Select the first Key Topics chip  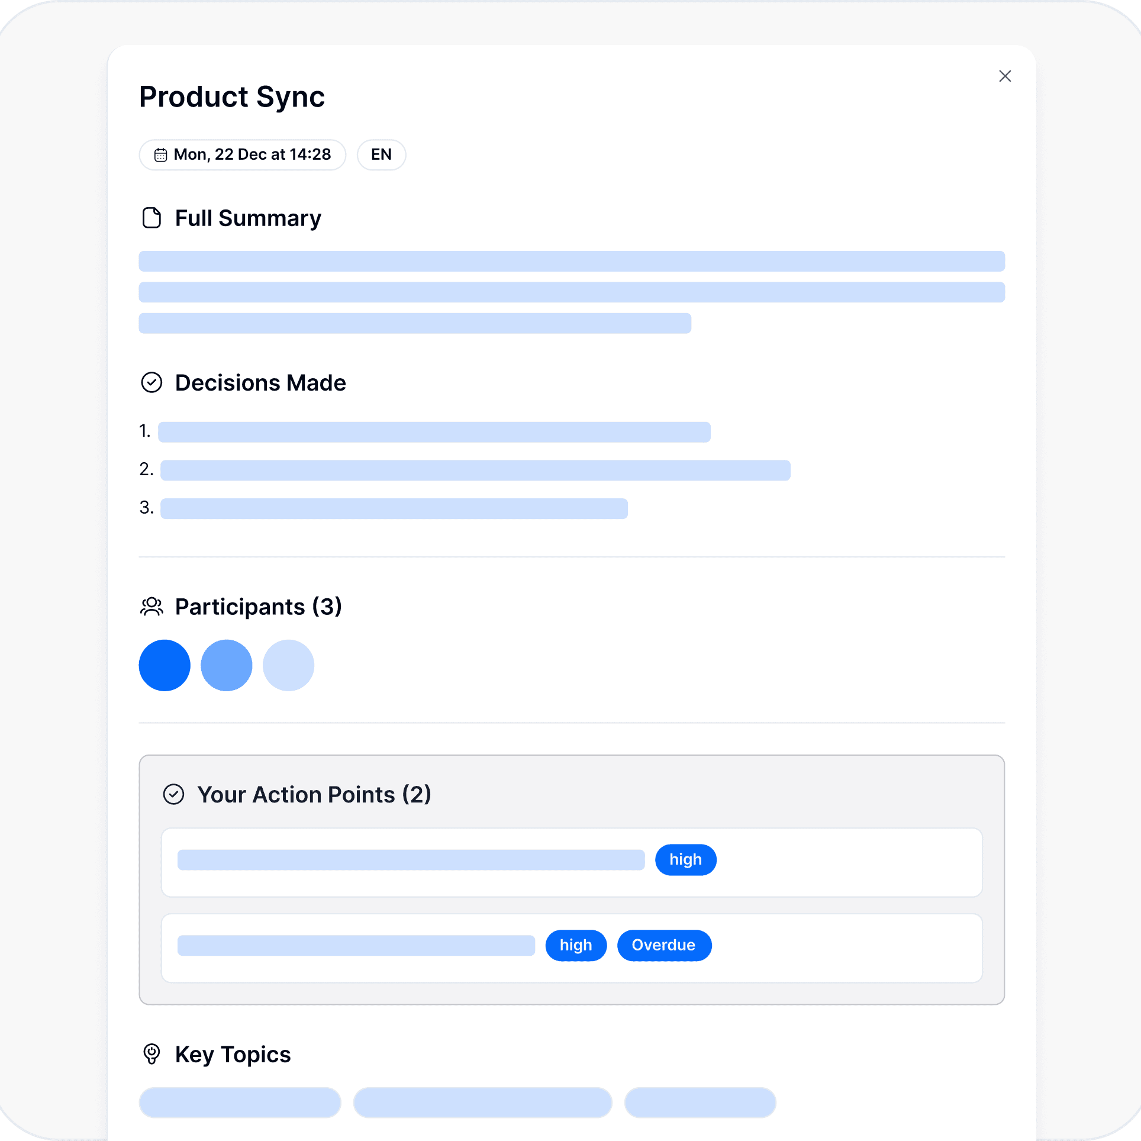pos(240,1102)
